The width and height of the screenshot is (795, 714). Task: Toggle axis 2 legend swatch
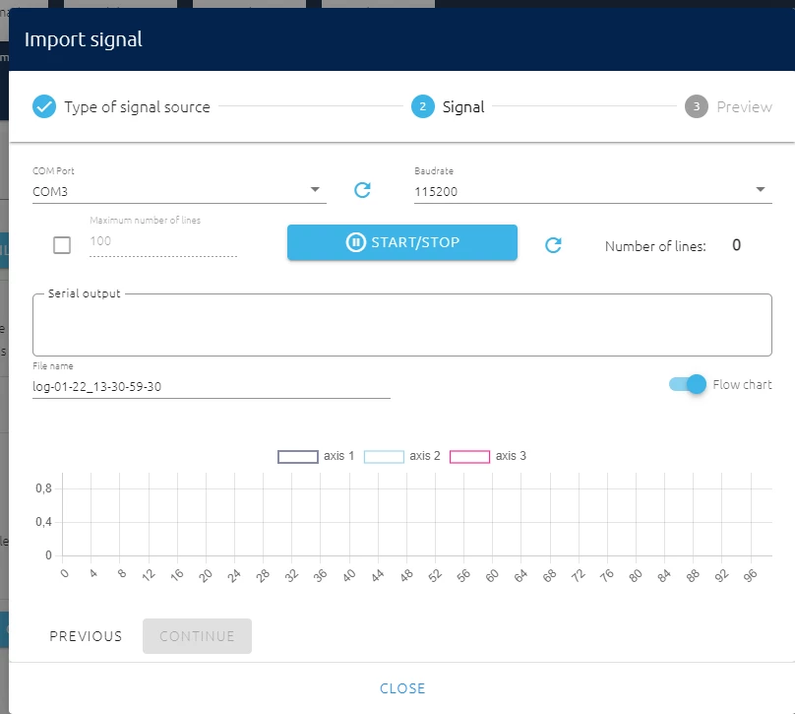coord(384,456)
